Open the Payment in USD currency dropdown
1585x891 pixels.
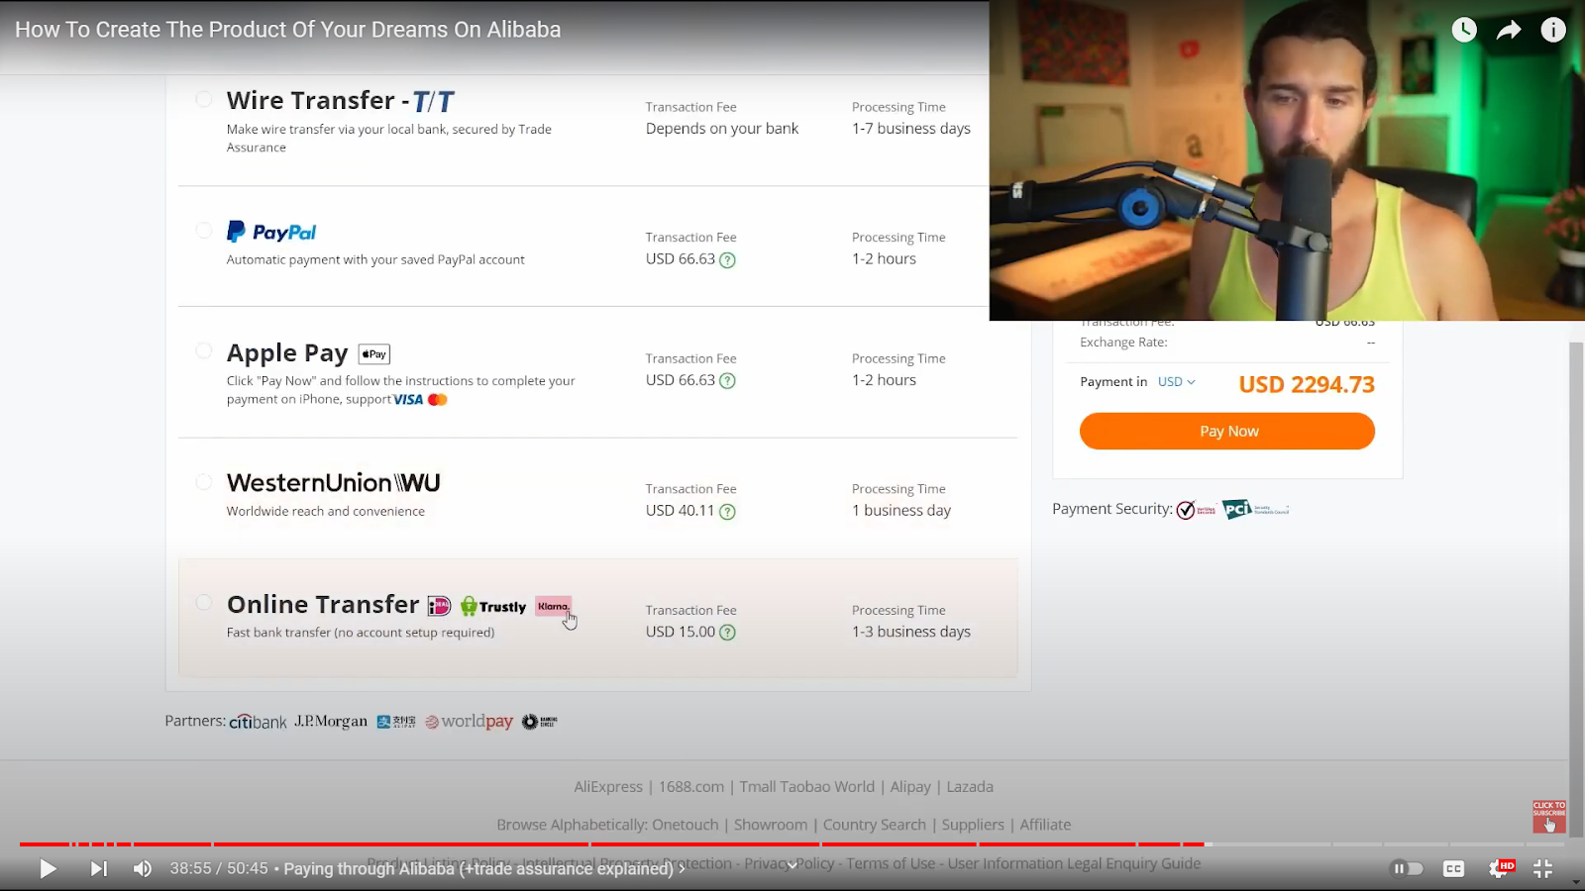coord(1176,382)
